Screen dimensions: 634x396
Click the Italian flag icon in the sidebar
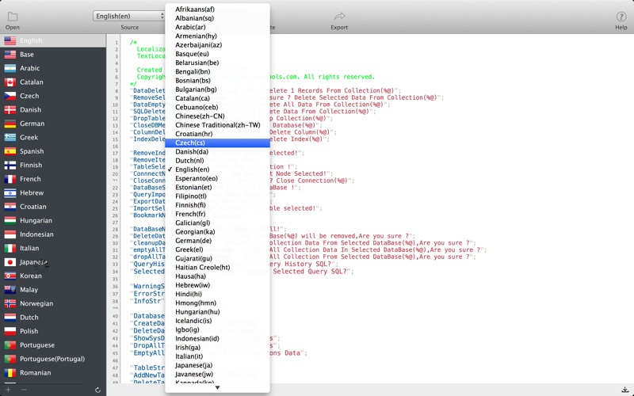coord(10,248)
